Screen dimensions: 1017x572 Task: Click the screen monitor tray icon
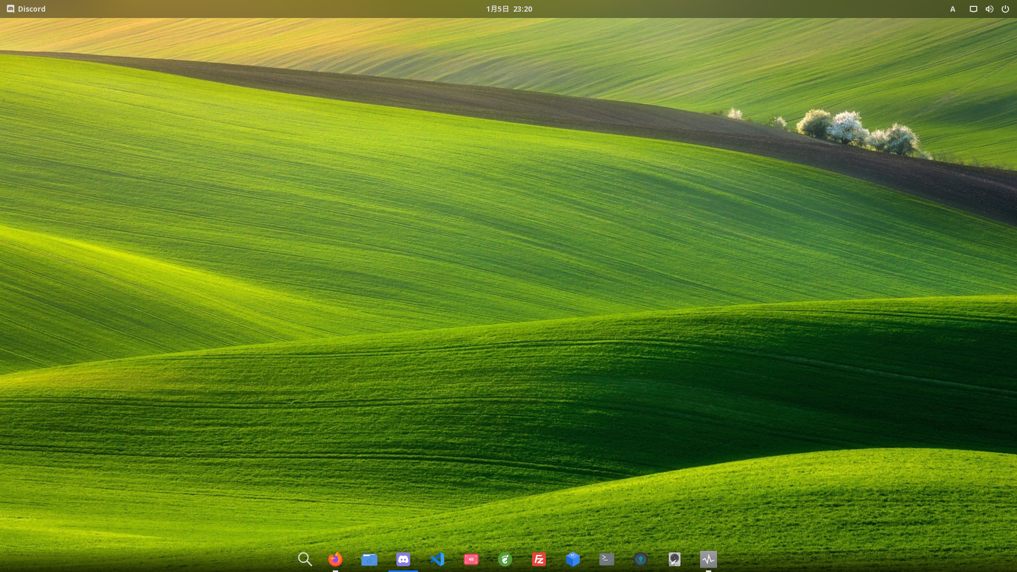point(972,8)
